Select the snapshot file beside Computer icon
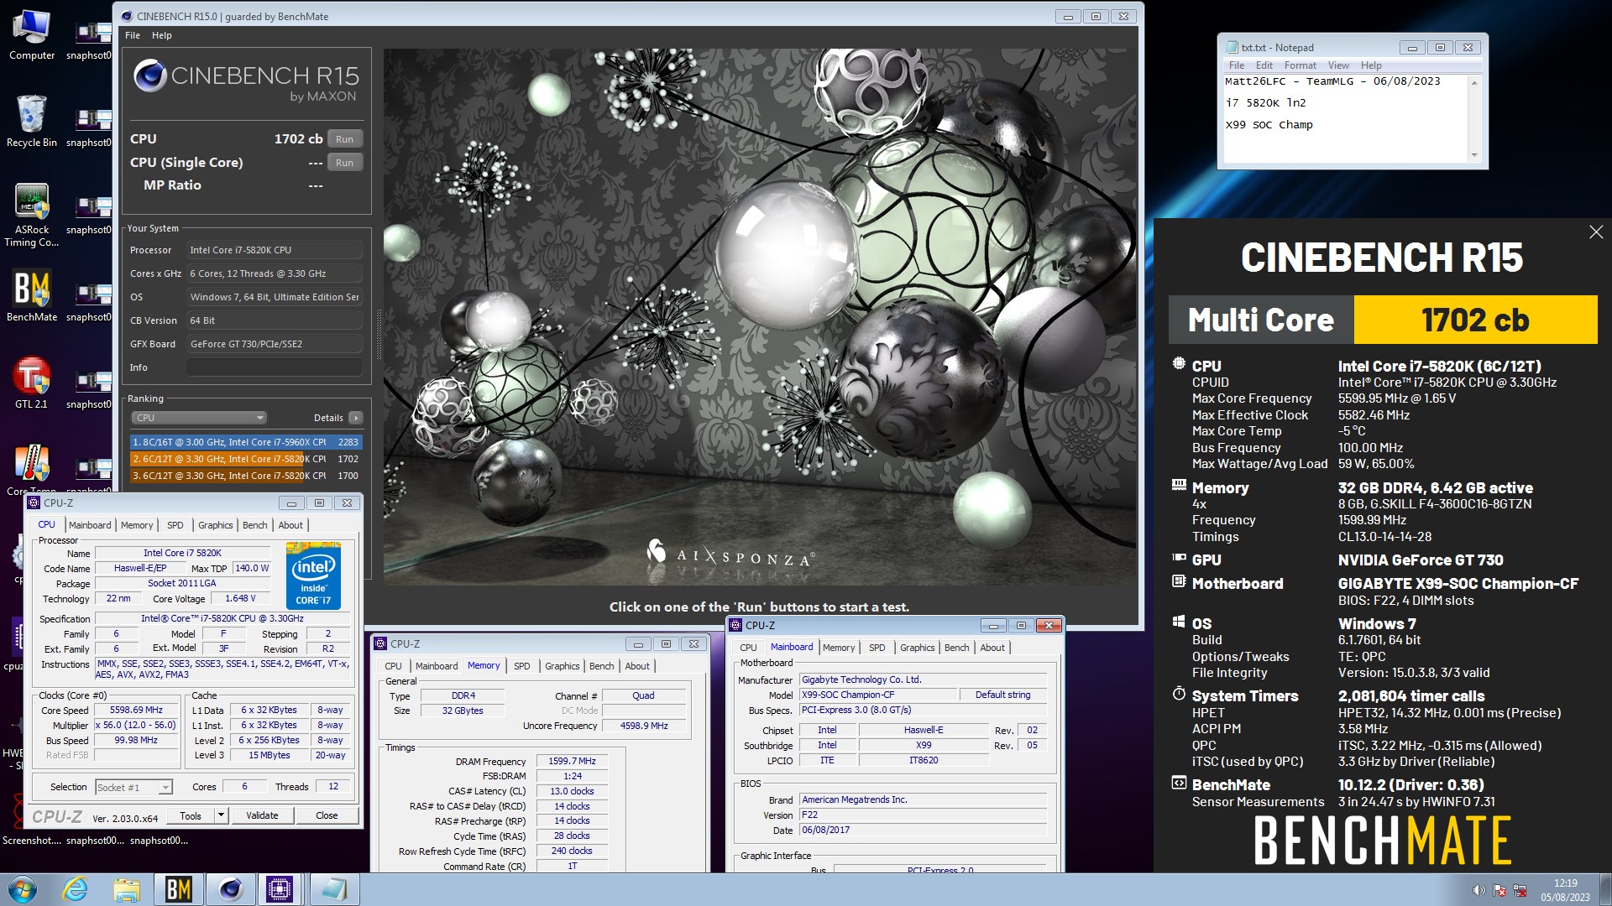The height and width of the screenshot is (906, 1612). tap(89, 40)
